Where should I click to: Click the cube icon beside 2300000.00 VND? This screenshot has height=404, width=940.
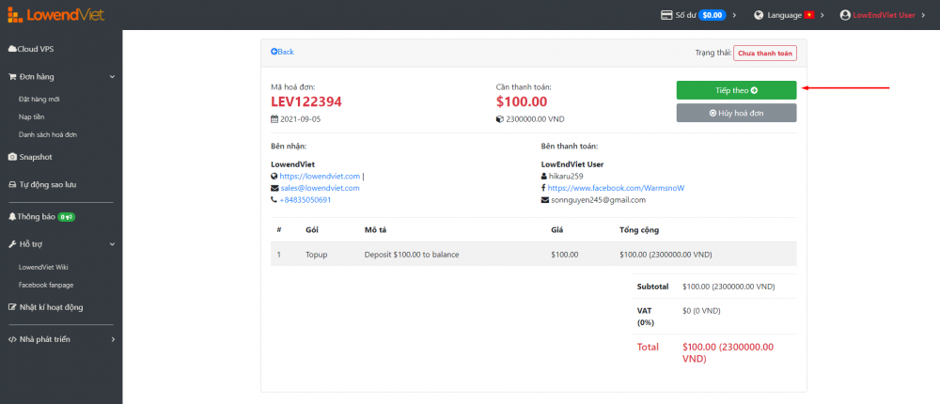coord(500,119)
